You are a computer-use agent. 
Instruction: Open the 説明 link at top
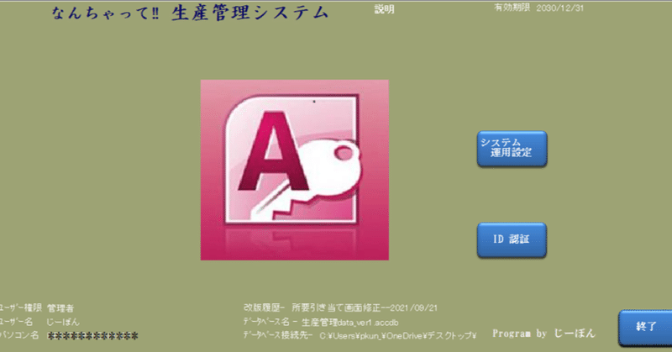click(x=384, y=9)
